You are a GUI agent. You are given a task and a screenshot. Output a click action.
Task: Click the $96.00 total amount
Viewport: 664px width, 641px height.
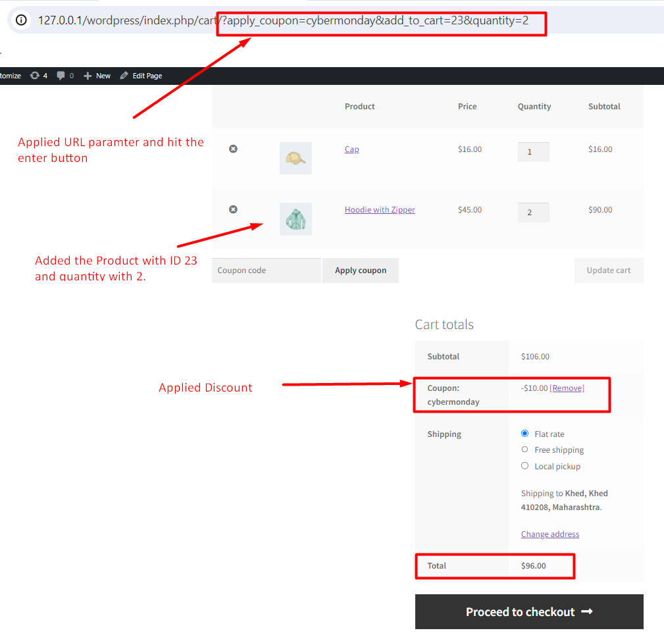coord(533,565)
